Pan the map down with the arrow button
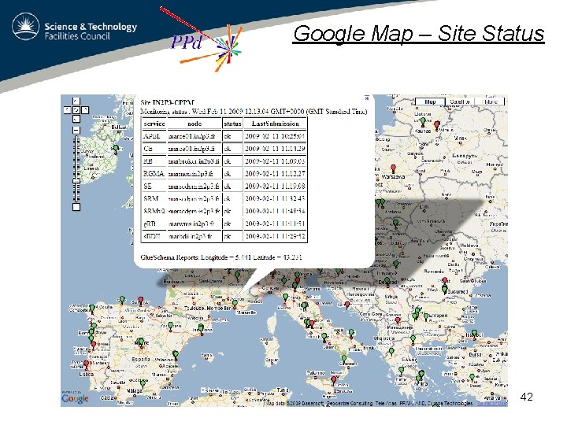The image size is (567, 425). [76, 119]
